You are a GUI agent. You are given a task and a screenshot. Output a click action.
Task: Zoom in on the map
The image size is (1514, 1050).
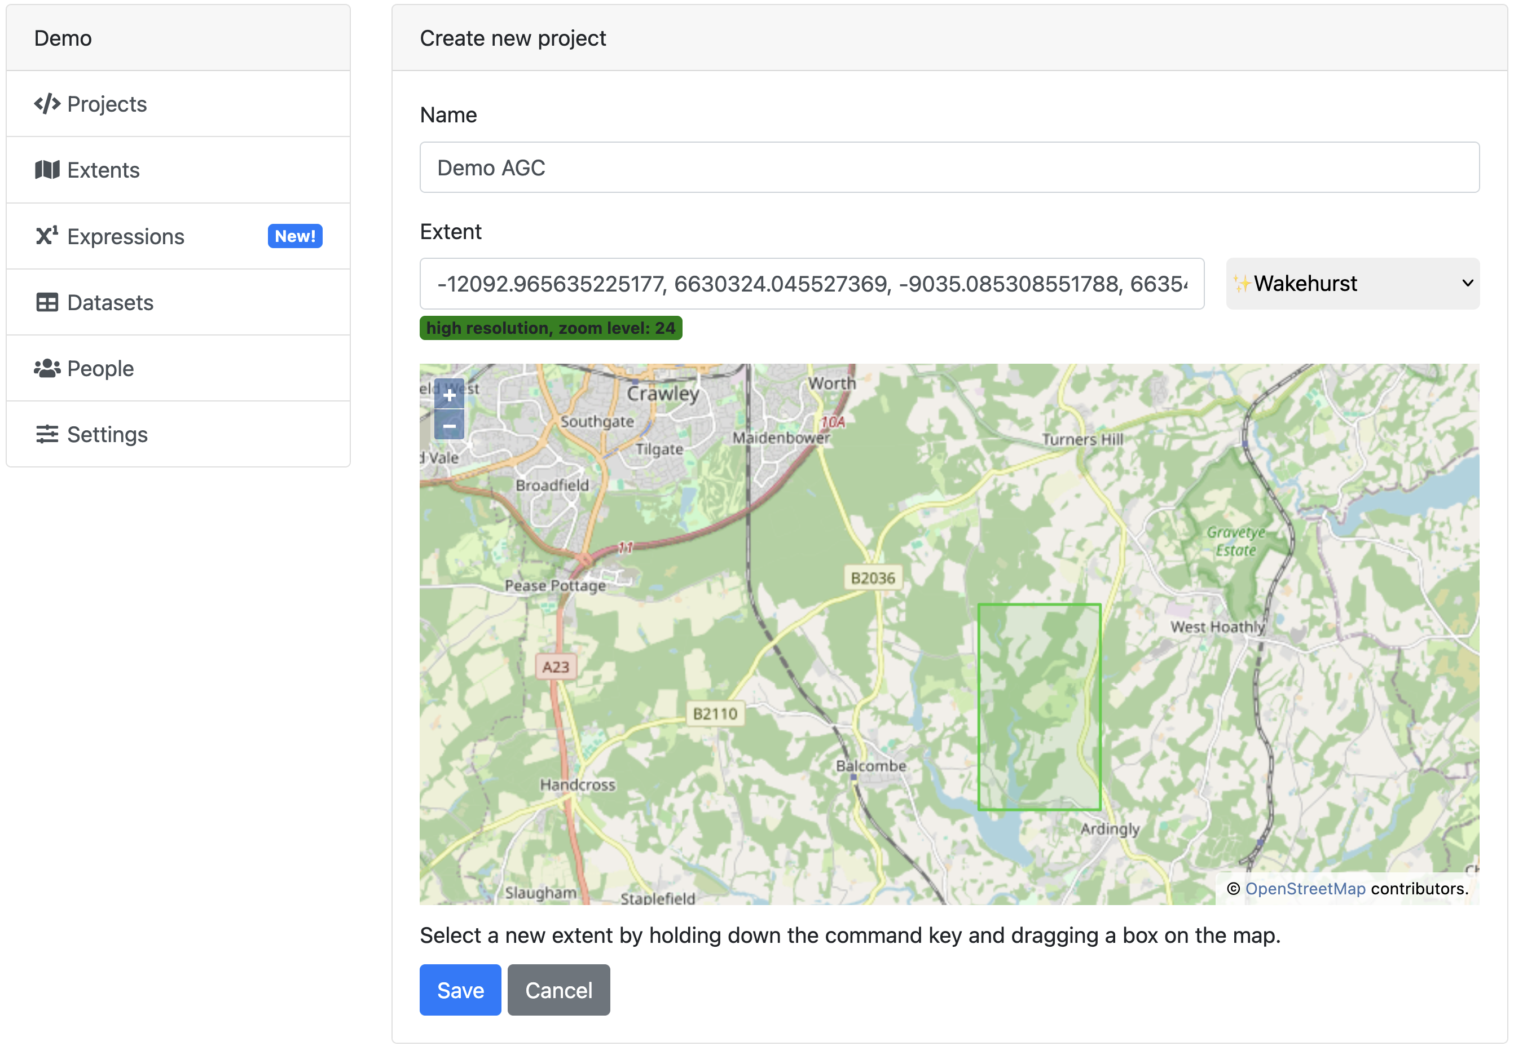[x=449, y=395]
